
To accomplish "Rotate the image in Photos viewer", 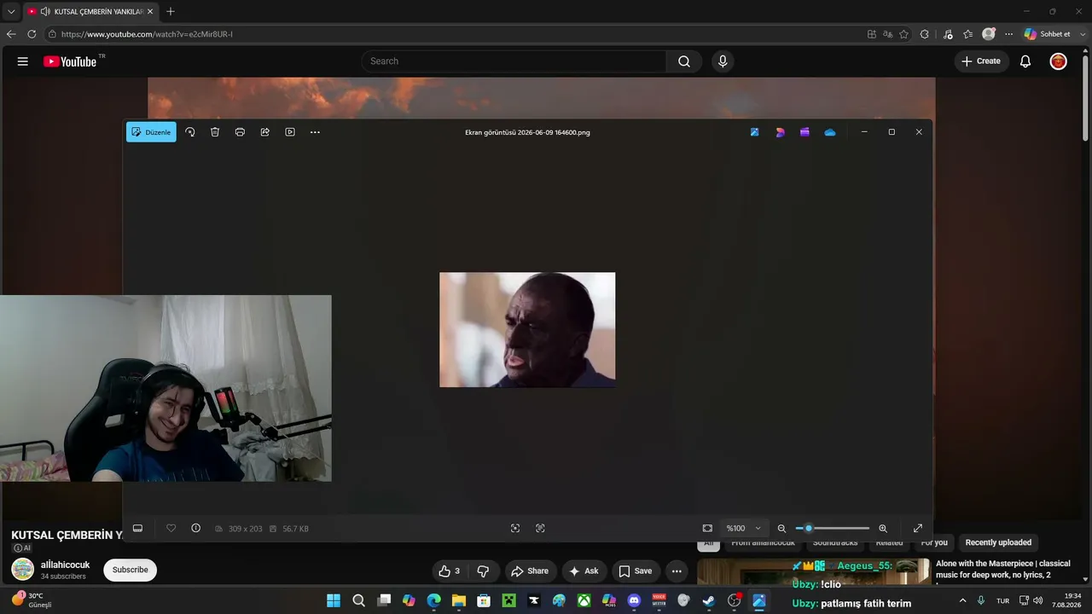I will pyautogui.click(x=190, y=132).
